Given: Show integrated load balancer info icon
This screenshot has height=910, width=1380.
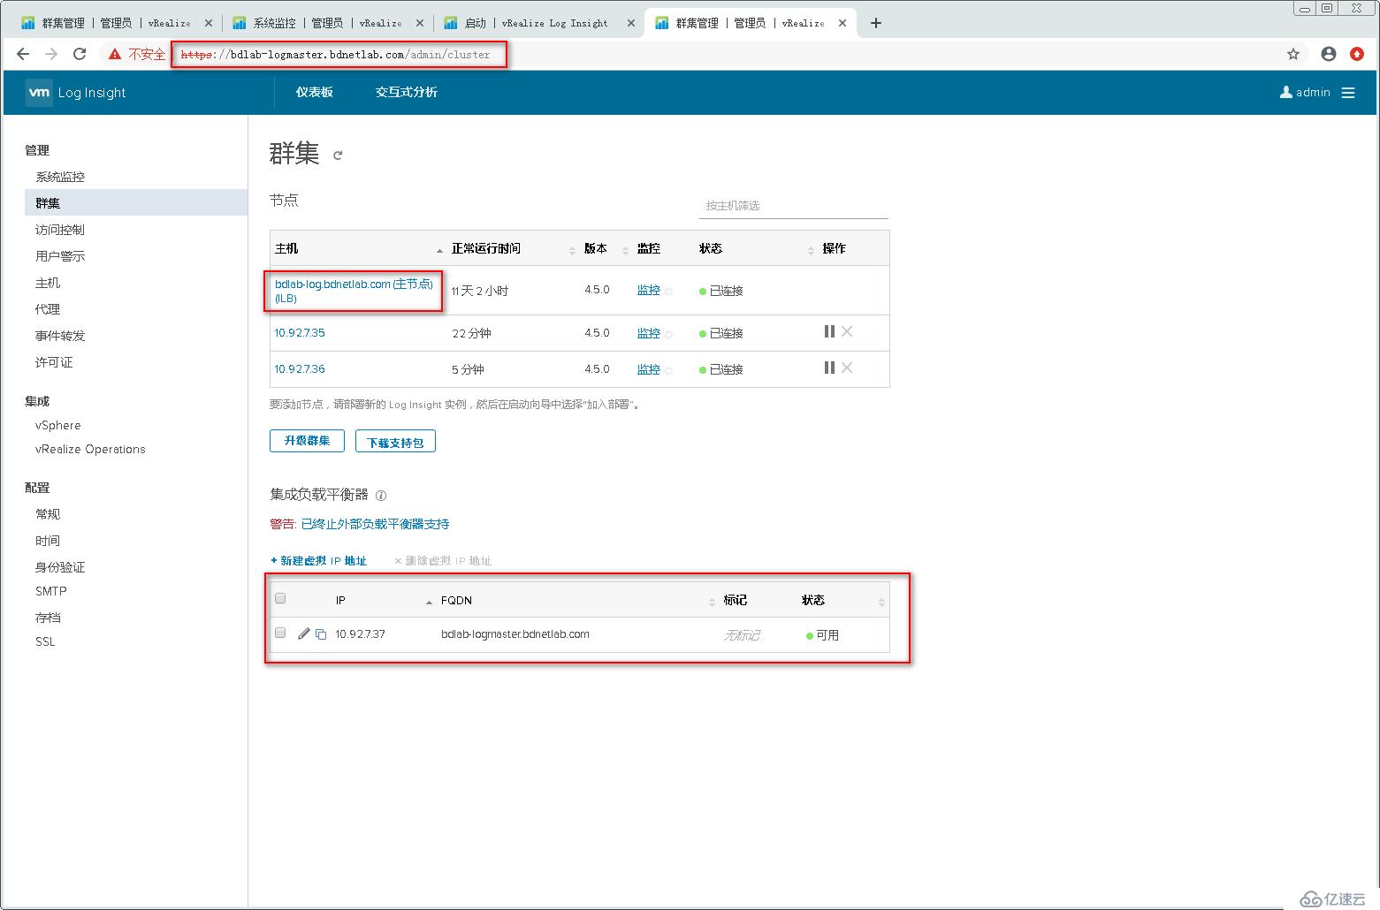Looking at the screenshot, I should [381, 496].
